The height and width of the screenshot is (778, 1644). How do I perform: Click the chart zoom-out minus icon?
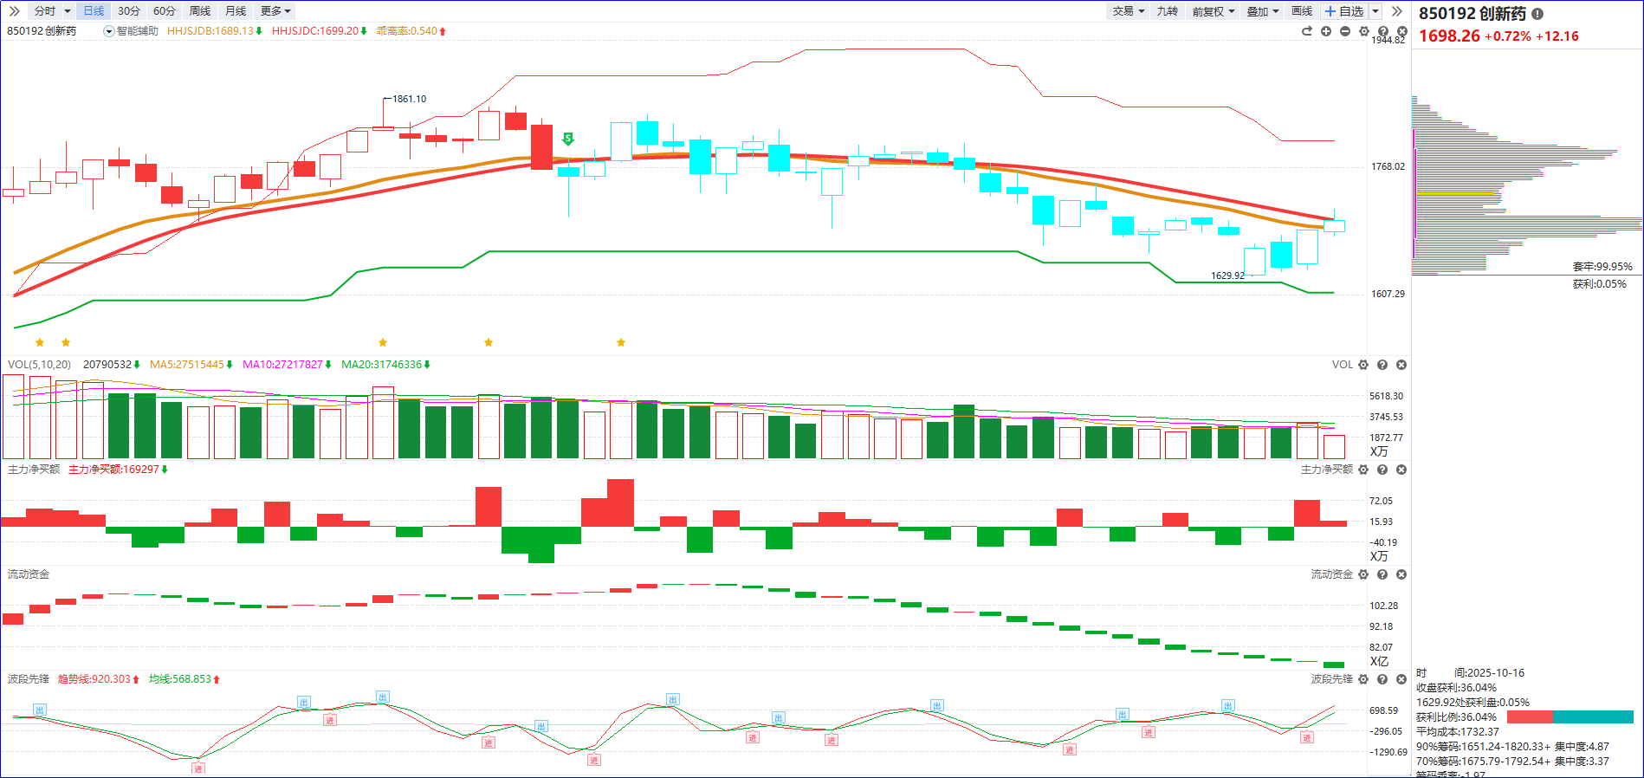point(1344,31)
